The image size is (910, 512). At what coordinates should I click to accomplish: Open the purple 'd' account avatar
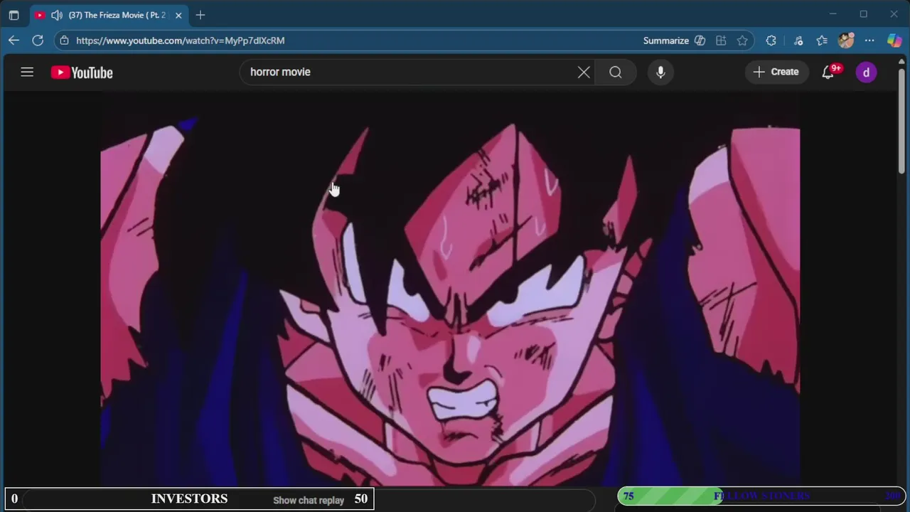[x=866, y=72]
